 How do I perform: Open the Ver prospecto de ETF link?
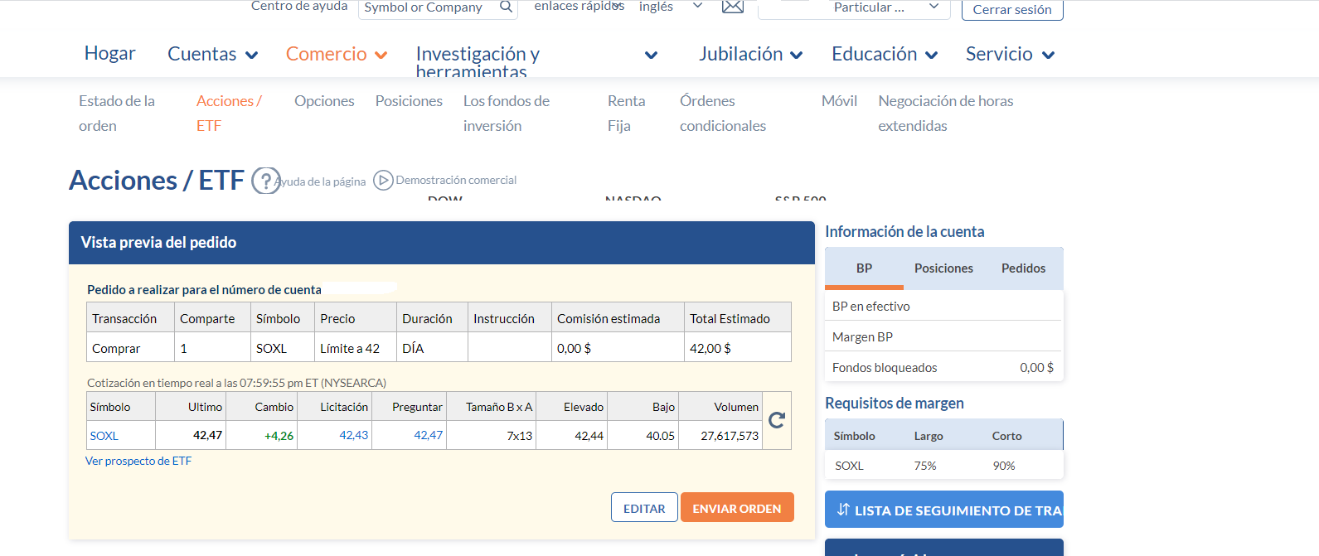click(x=138, y=462)
